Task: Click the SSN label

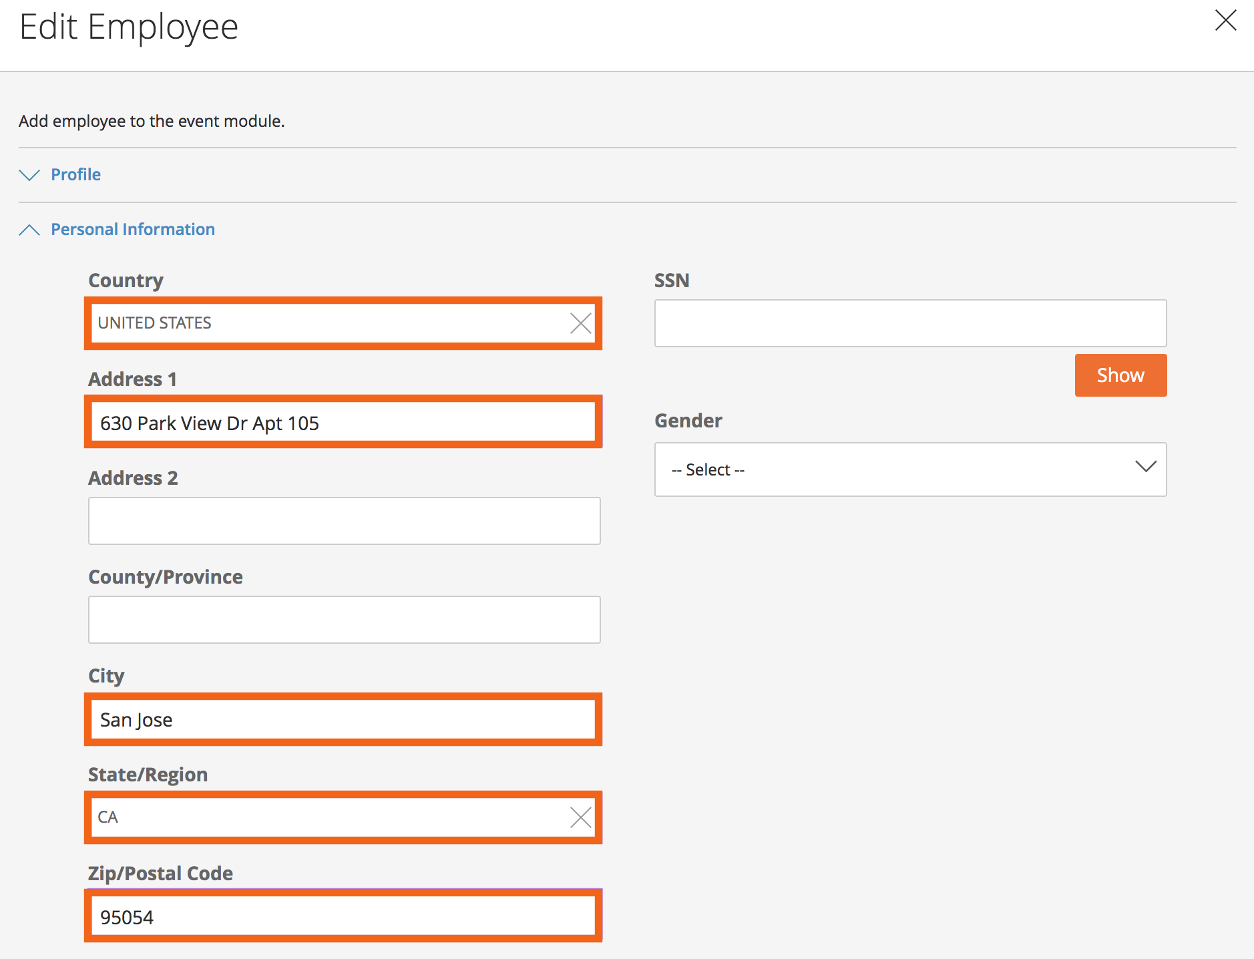Action: click(672, 280)
